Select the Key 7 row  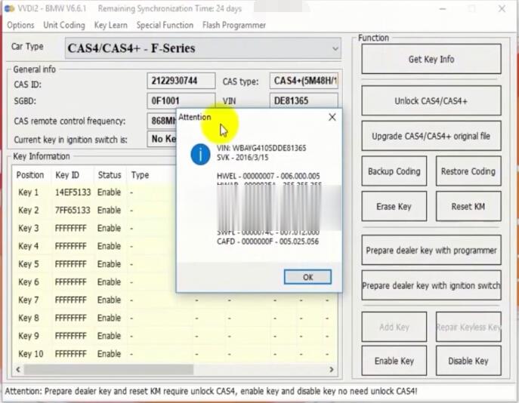click(x=175, y=300)
